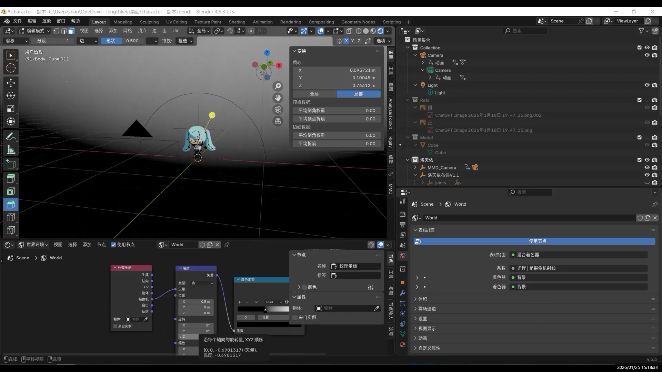The height and width of the screenshot is (372, 662).
Task: Click the 全局 button in transform panel
Action: click(314, 94)
